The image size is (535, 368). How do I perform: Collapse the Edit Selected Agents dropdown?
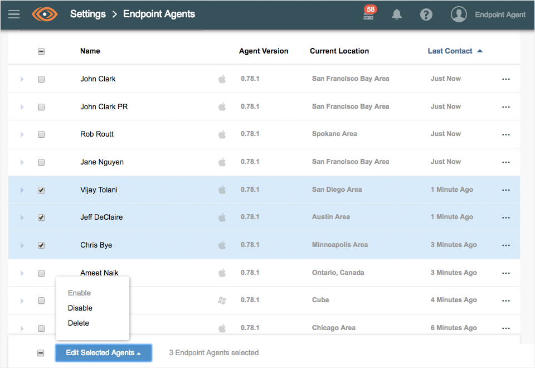tap(103, 353)
